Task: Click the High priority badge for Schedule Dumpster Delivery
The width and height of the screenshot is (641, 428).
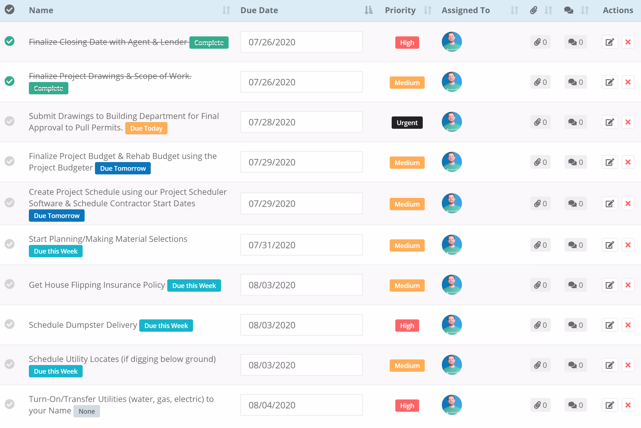Action: coord(407,326)
